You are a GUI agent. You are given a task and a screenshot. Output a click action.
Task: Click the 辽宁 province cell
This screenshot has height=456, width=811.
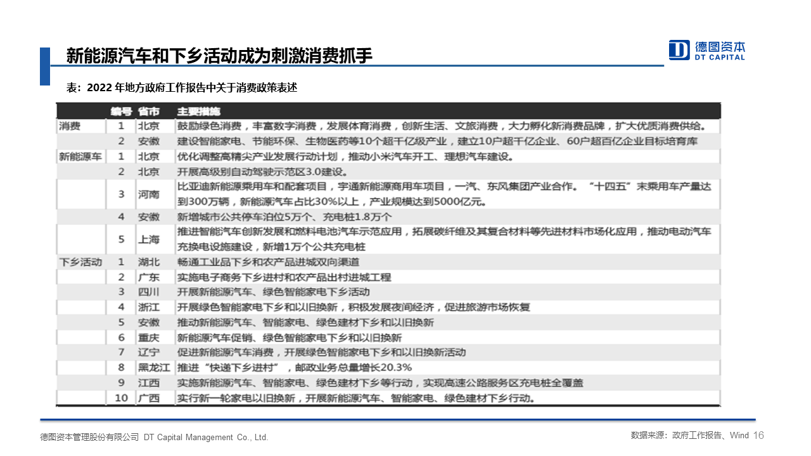(148, 352)
